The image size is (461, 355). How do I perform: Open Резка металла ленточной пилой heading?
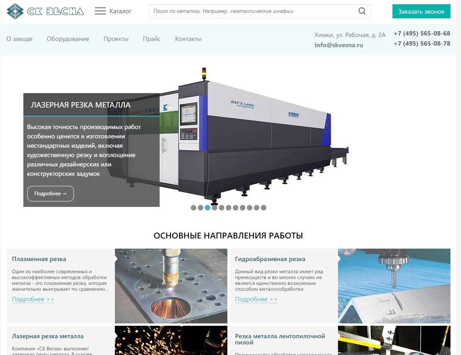tap(280, 339)
